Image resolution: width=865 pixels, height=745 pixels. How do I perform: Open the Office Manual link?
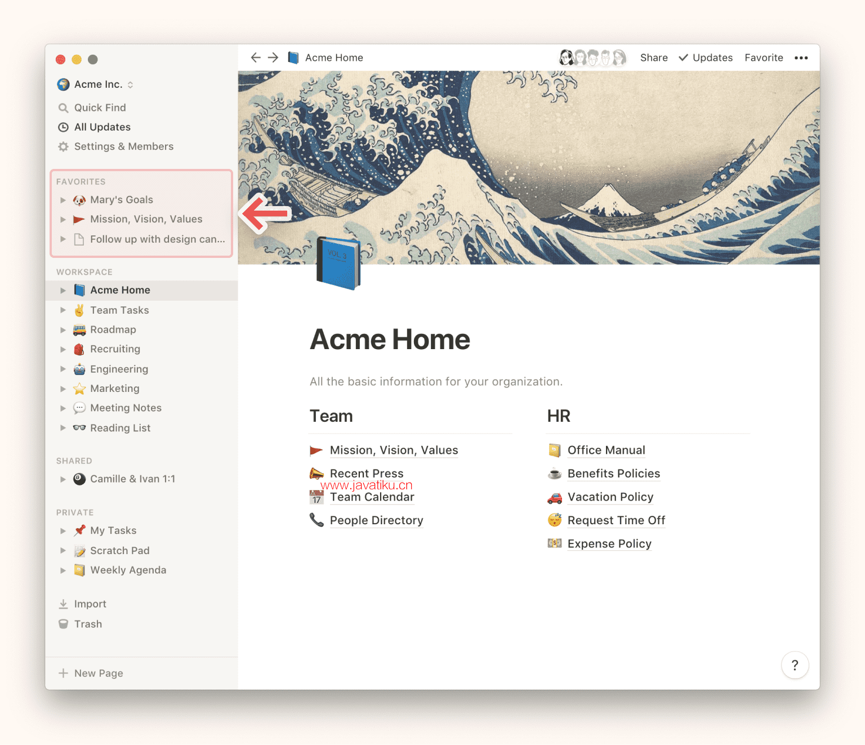point(606,450)
